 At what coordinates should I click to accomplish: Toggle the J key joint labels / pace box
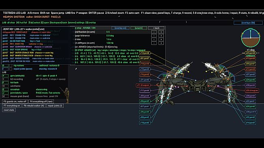(x=5, y=93)
